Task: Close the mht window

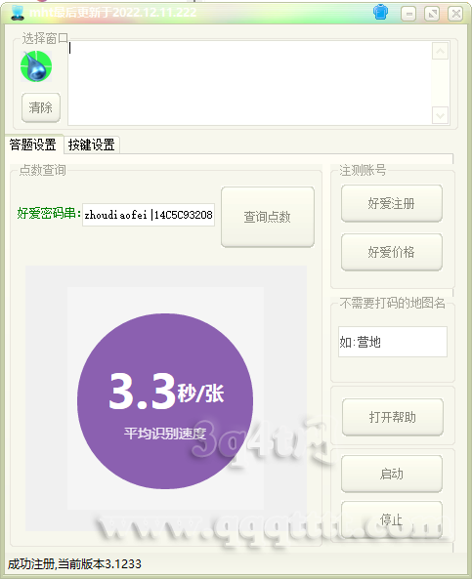Action: coord(455,14)
